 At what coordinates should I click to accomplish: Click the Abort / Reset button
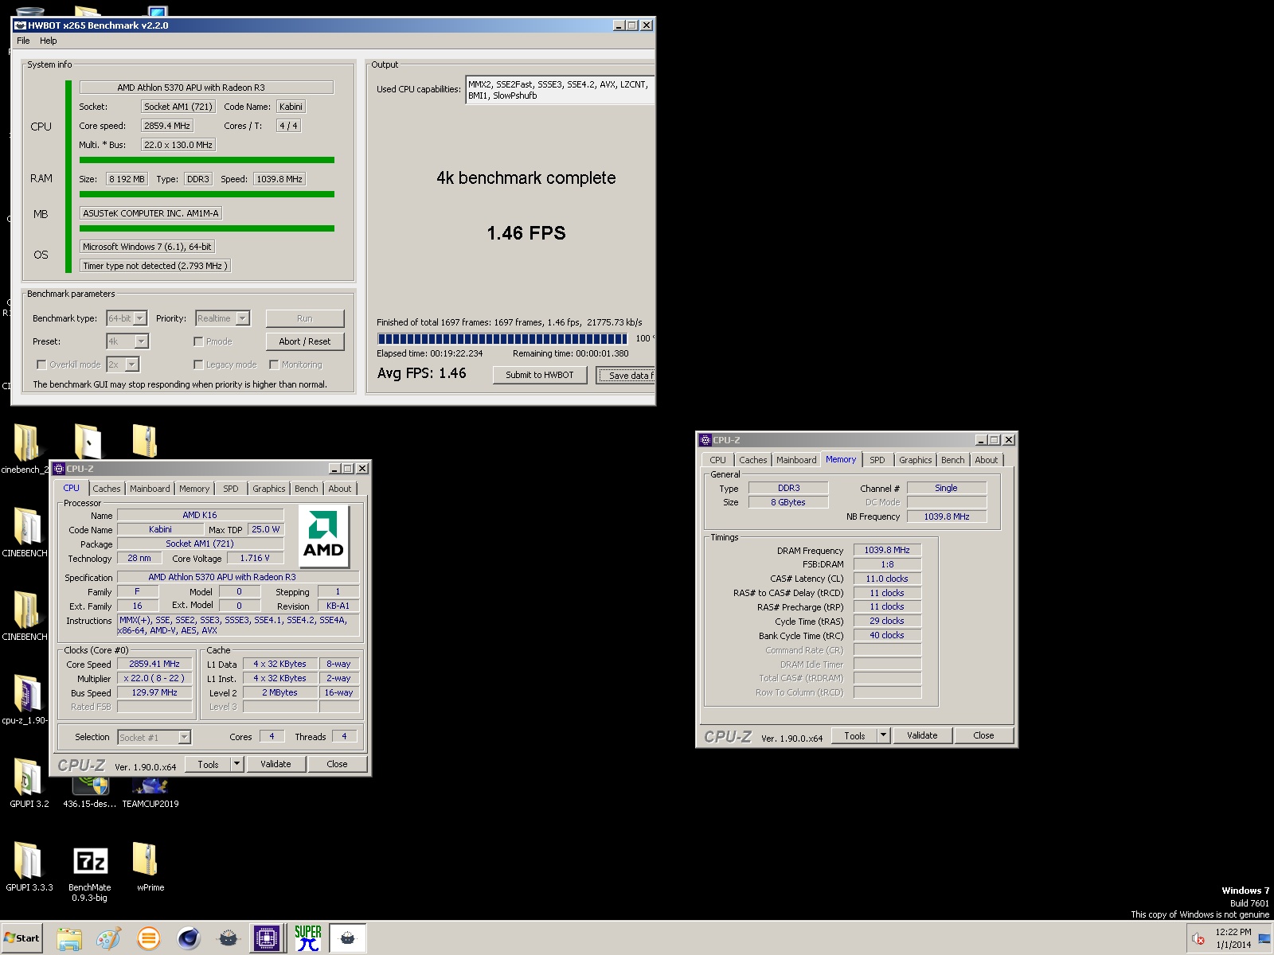(305, 341)
